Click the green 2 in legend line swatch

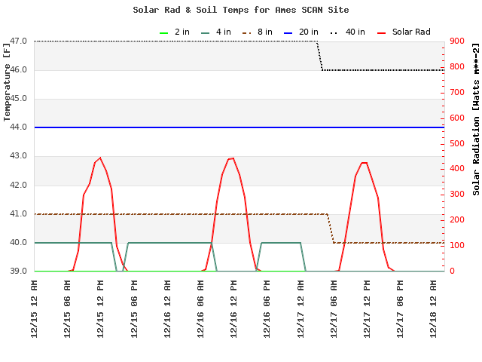[x=165, y=32]
